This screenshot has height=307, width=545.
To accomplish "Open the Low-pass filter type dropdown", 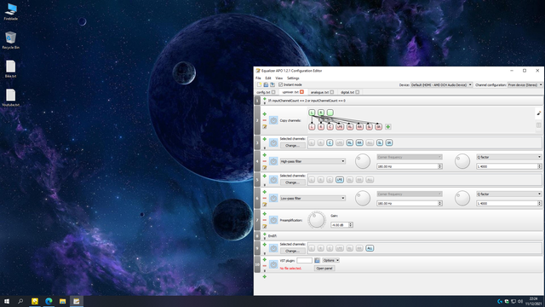I will coord(313,198).
